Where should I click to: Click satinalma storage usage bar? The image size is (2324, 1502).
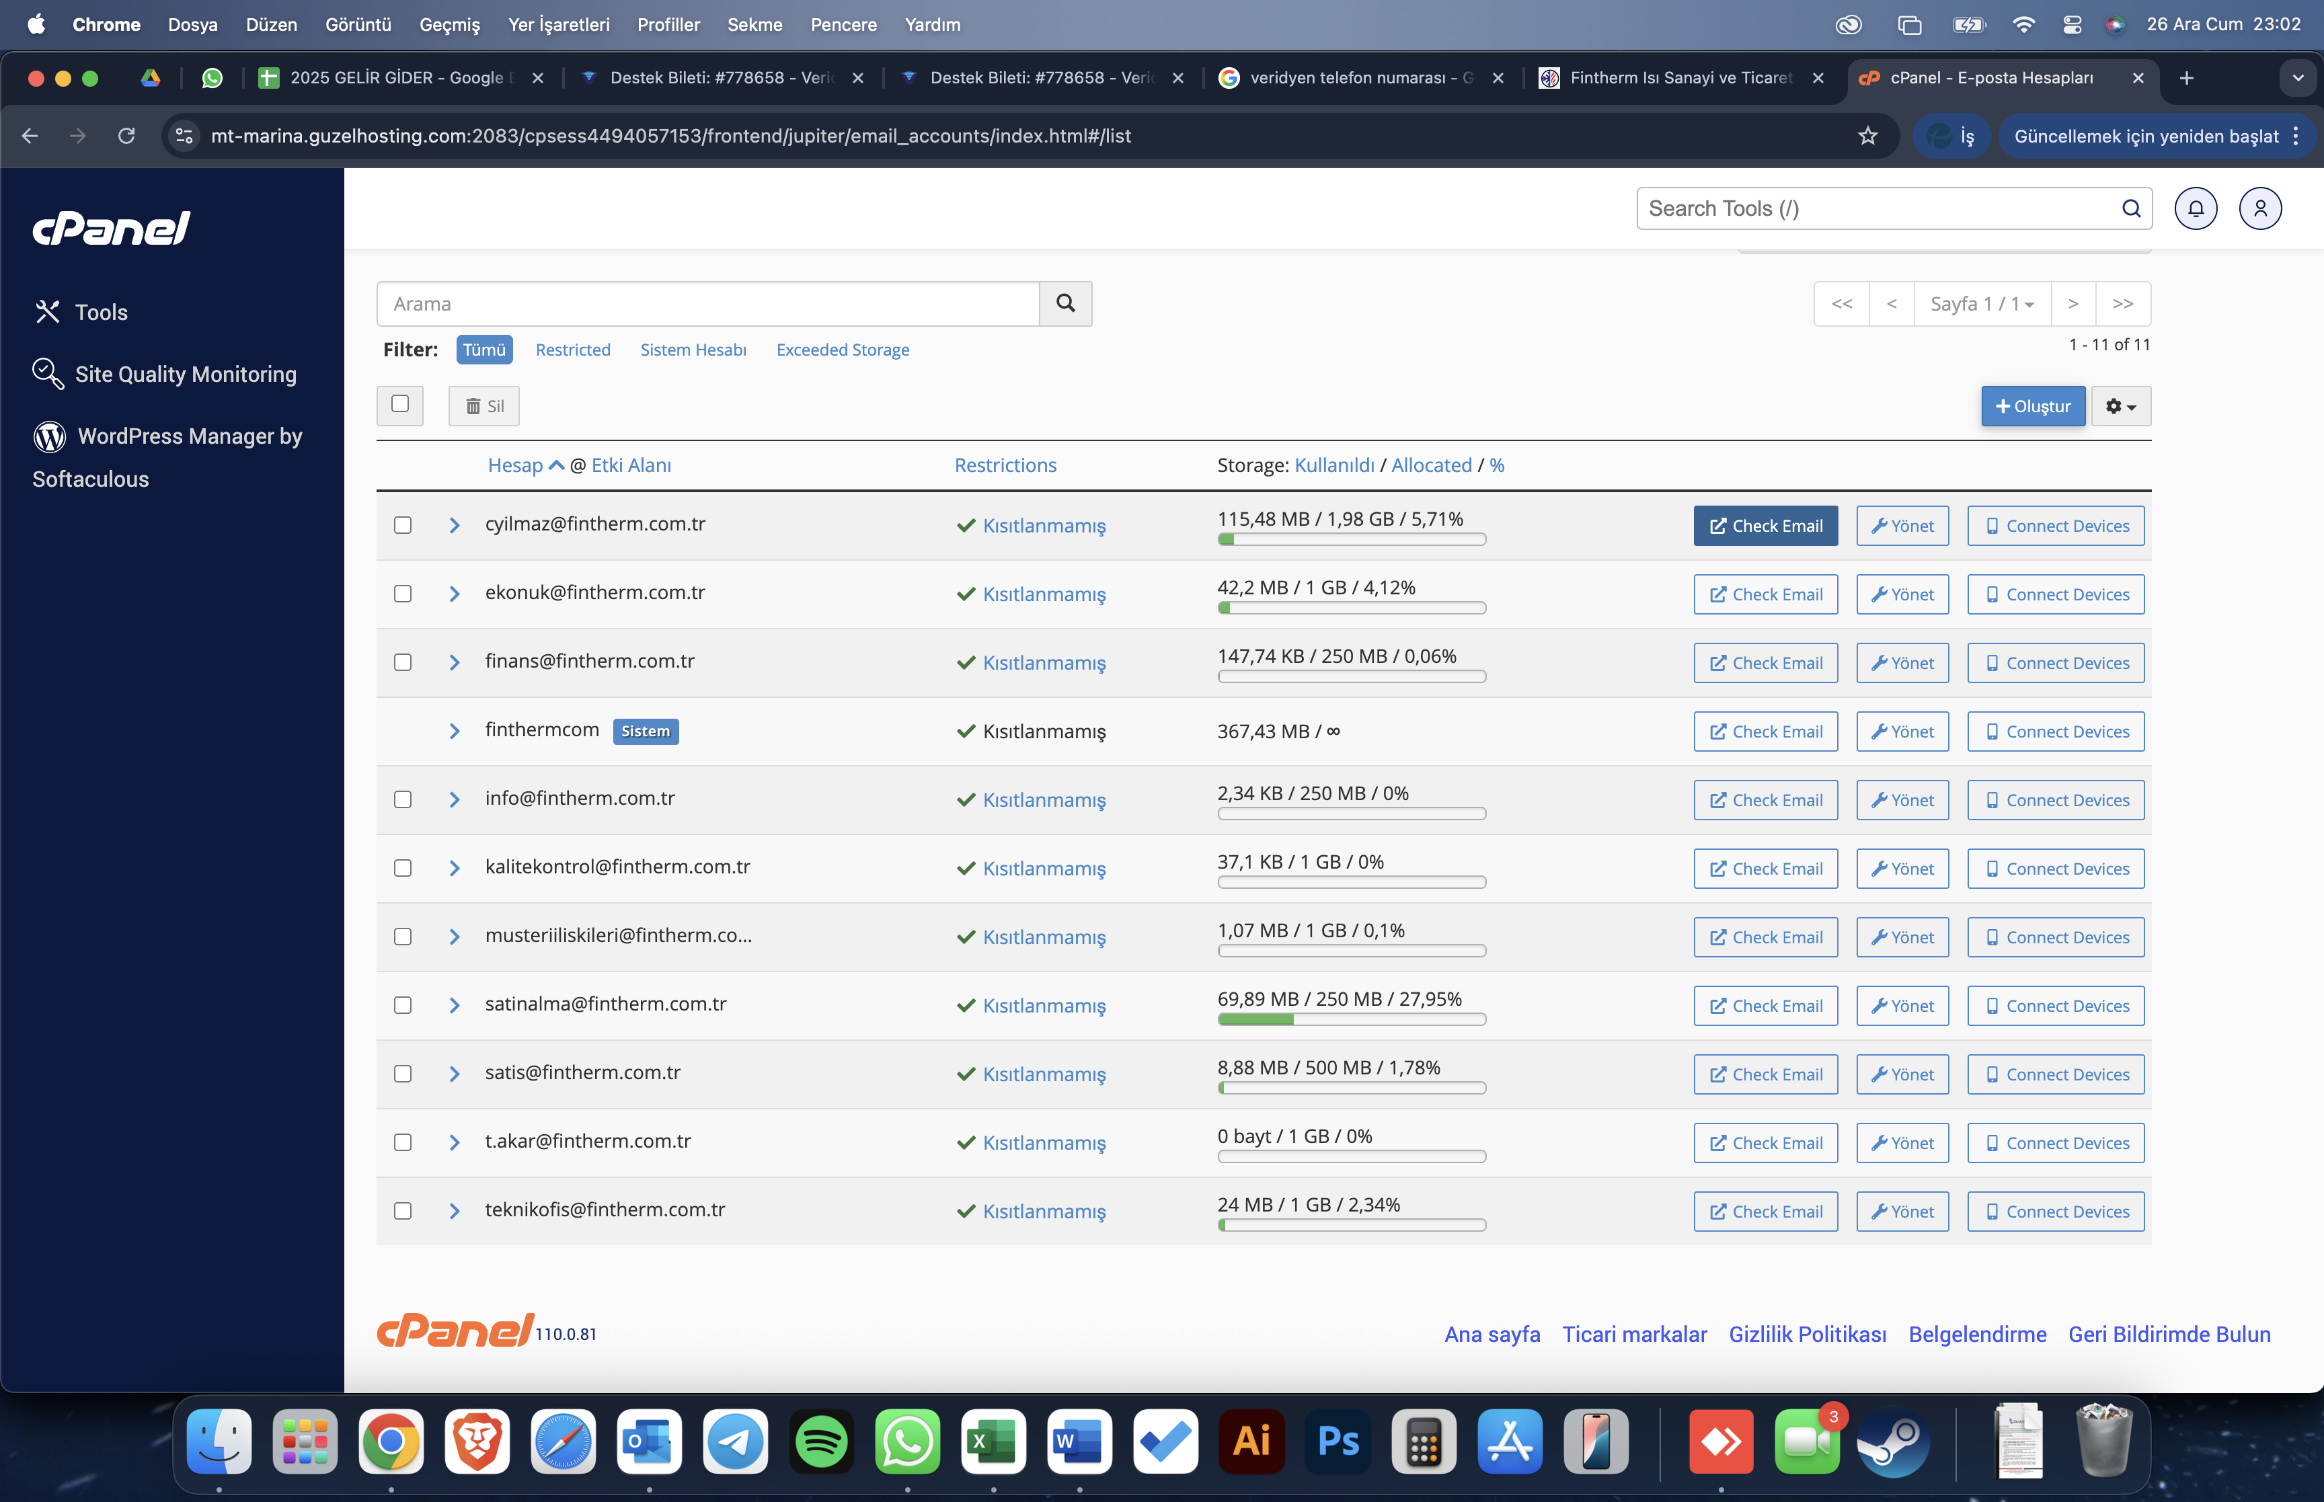tap(1352, 1019)
